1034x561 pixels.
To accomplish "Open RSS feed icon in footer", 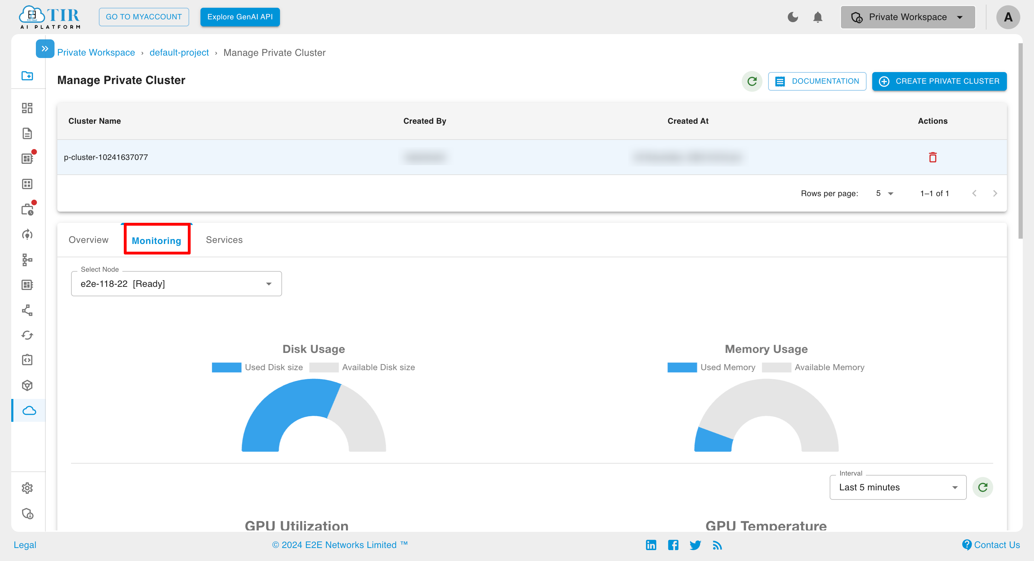I will [x=717, y=545].
